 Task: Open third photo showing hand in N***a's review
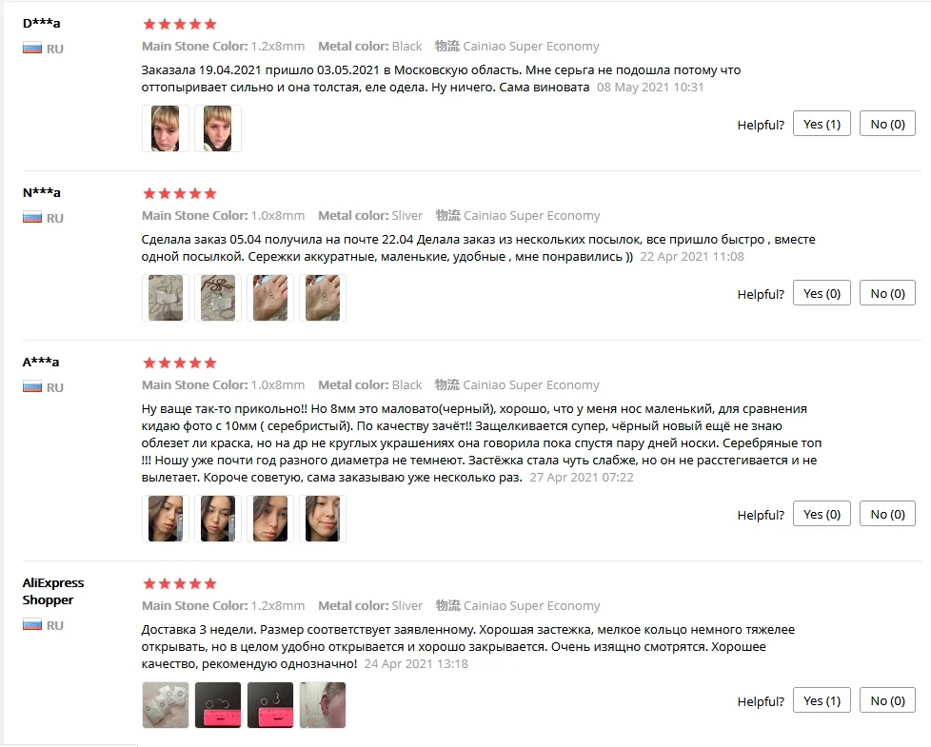270,298
